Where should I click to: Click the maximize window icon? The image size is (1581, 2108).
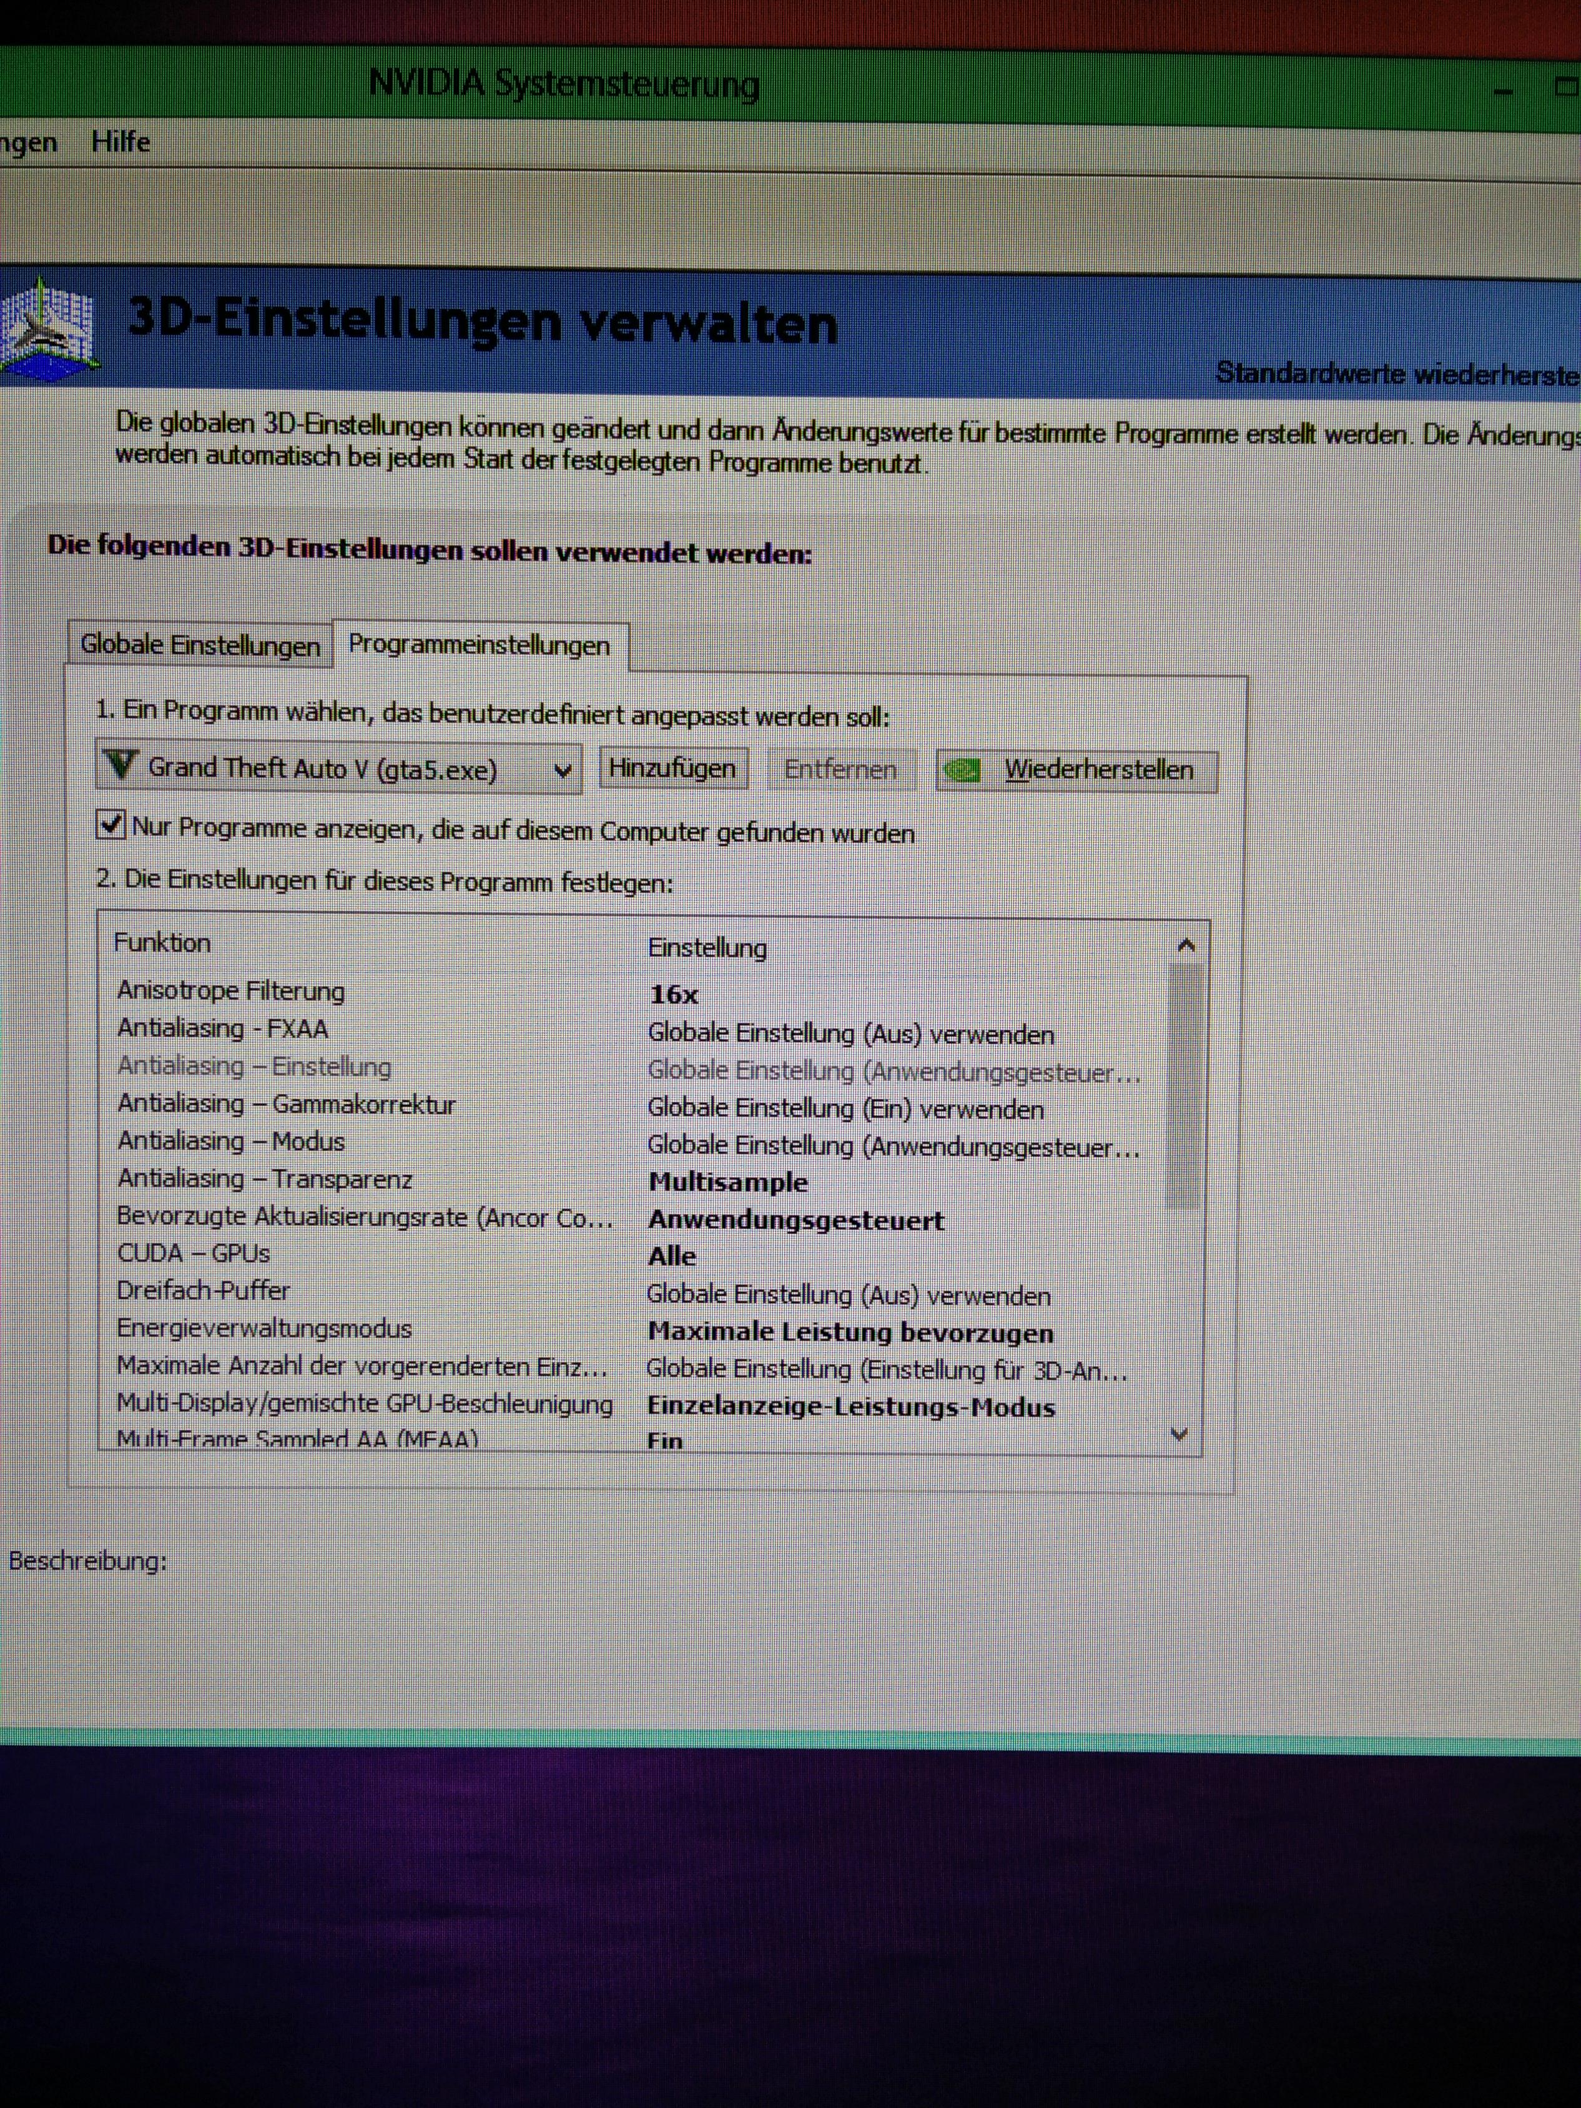point(1566,87)
